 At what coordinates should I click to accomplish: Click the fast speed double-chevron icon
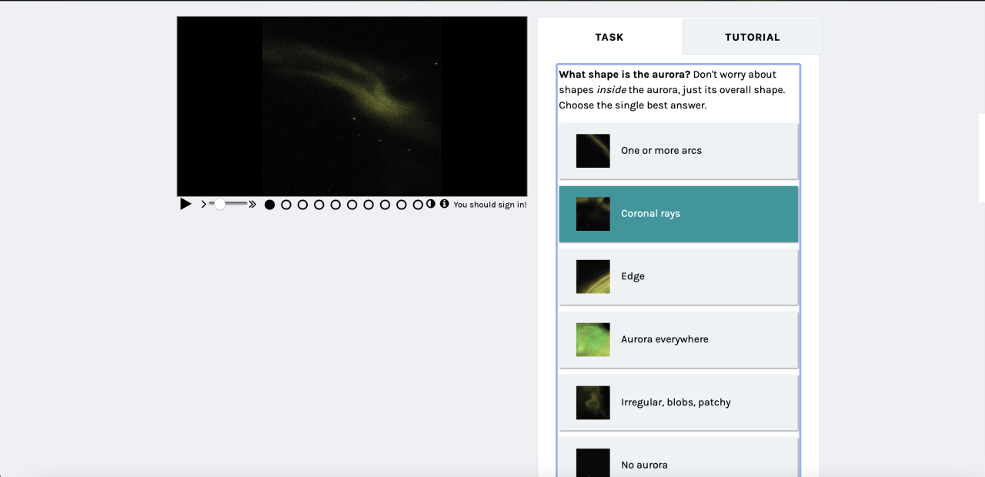252,205
